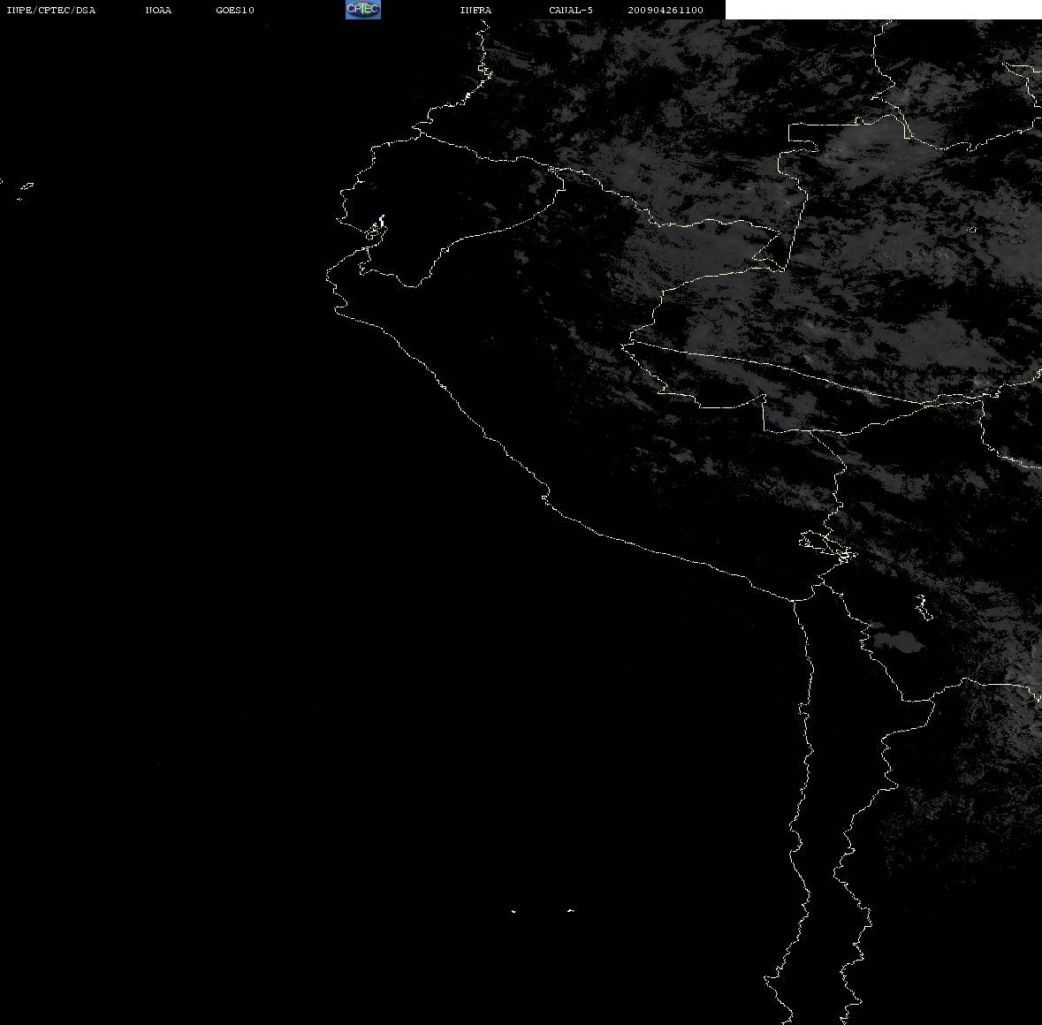The image size is (1042, 1025).
Task: Click the NOAA label in header
Action: click(x=158, y=10)
